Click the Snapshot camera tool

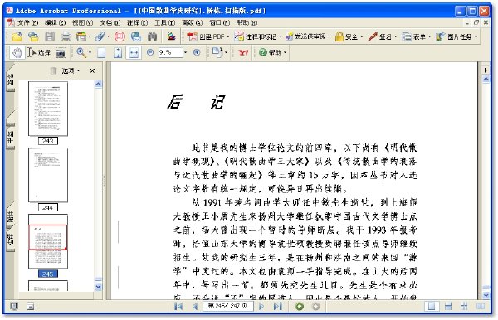pyautogui.click(x=61, y=53)
